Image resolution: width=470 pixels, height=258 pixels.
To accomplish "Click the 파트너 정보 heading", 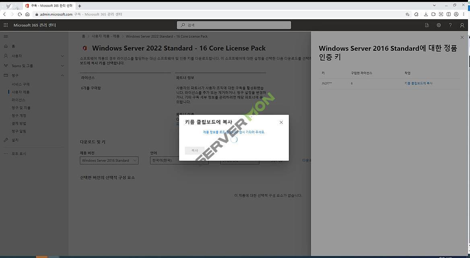I will tap(185, 78).
